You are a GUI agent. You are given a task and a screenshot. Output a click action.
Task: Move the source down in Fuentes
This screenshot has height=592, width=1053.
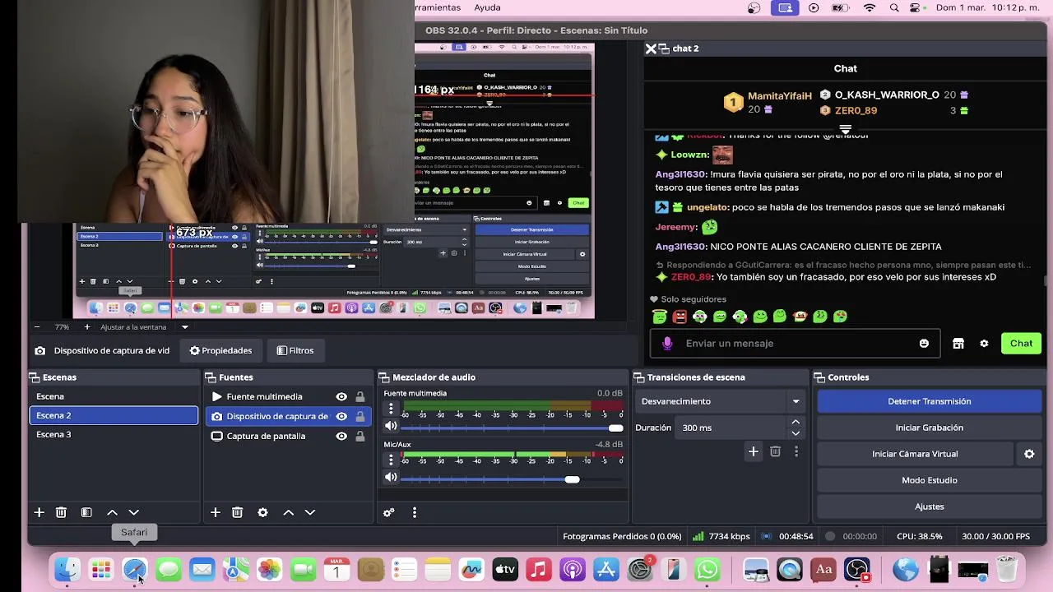pyautogui.click(x=310, y=512)
